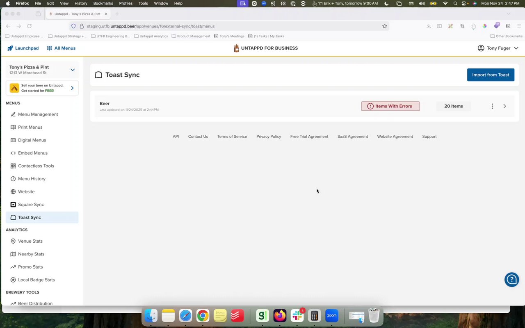Viewport: 525px width, 328px height.
Task: Open Free Trial Agreement link
Action: click(x=309, y=137)
